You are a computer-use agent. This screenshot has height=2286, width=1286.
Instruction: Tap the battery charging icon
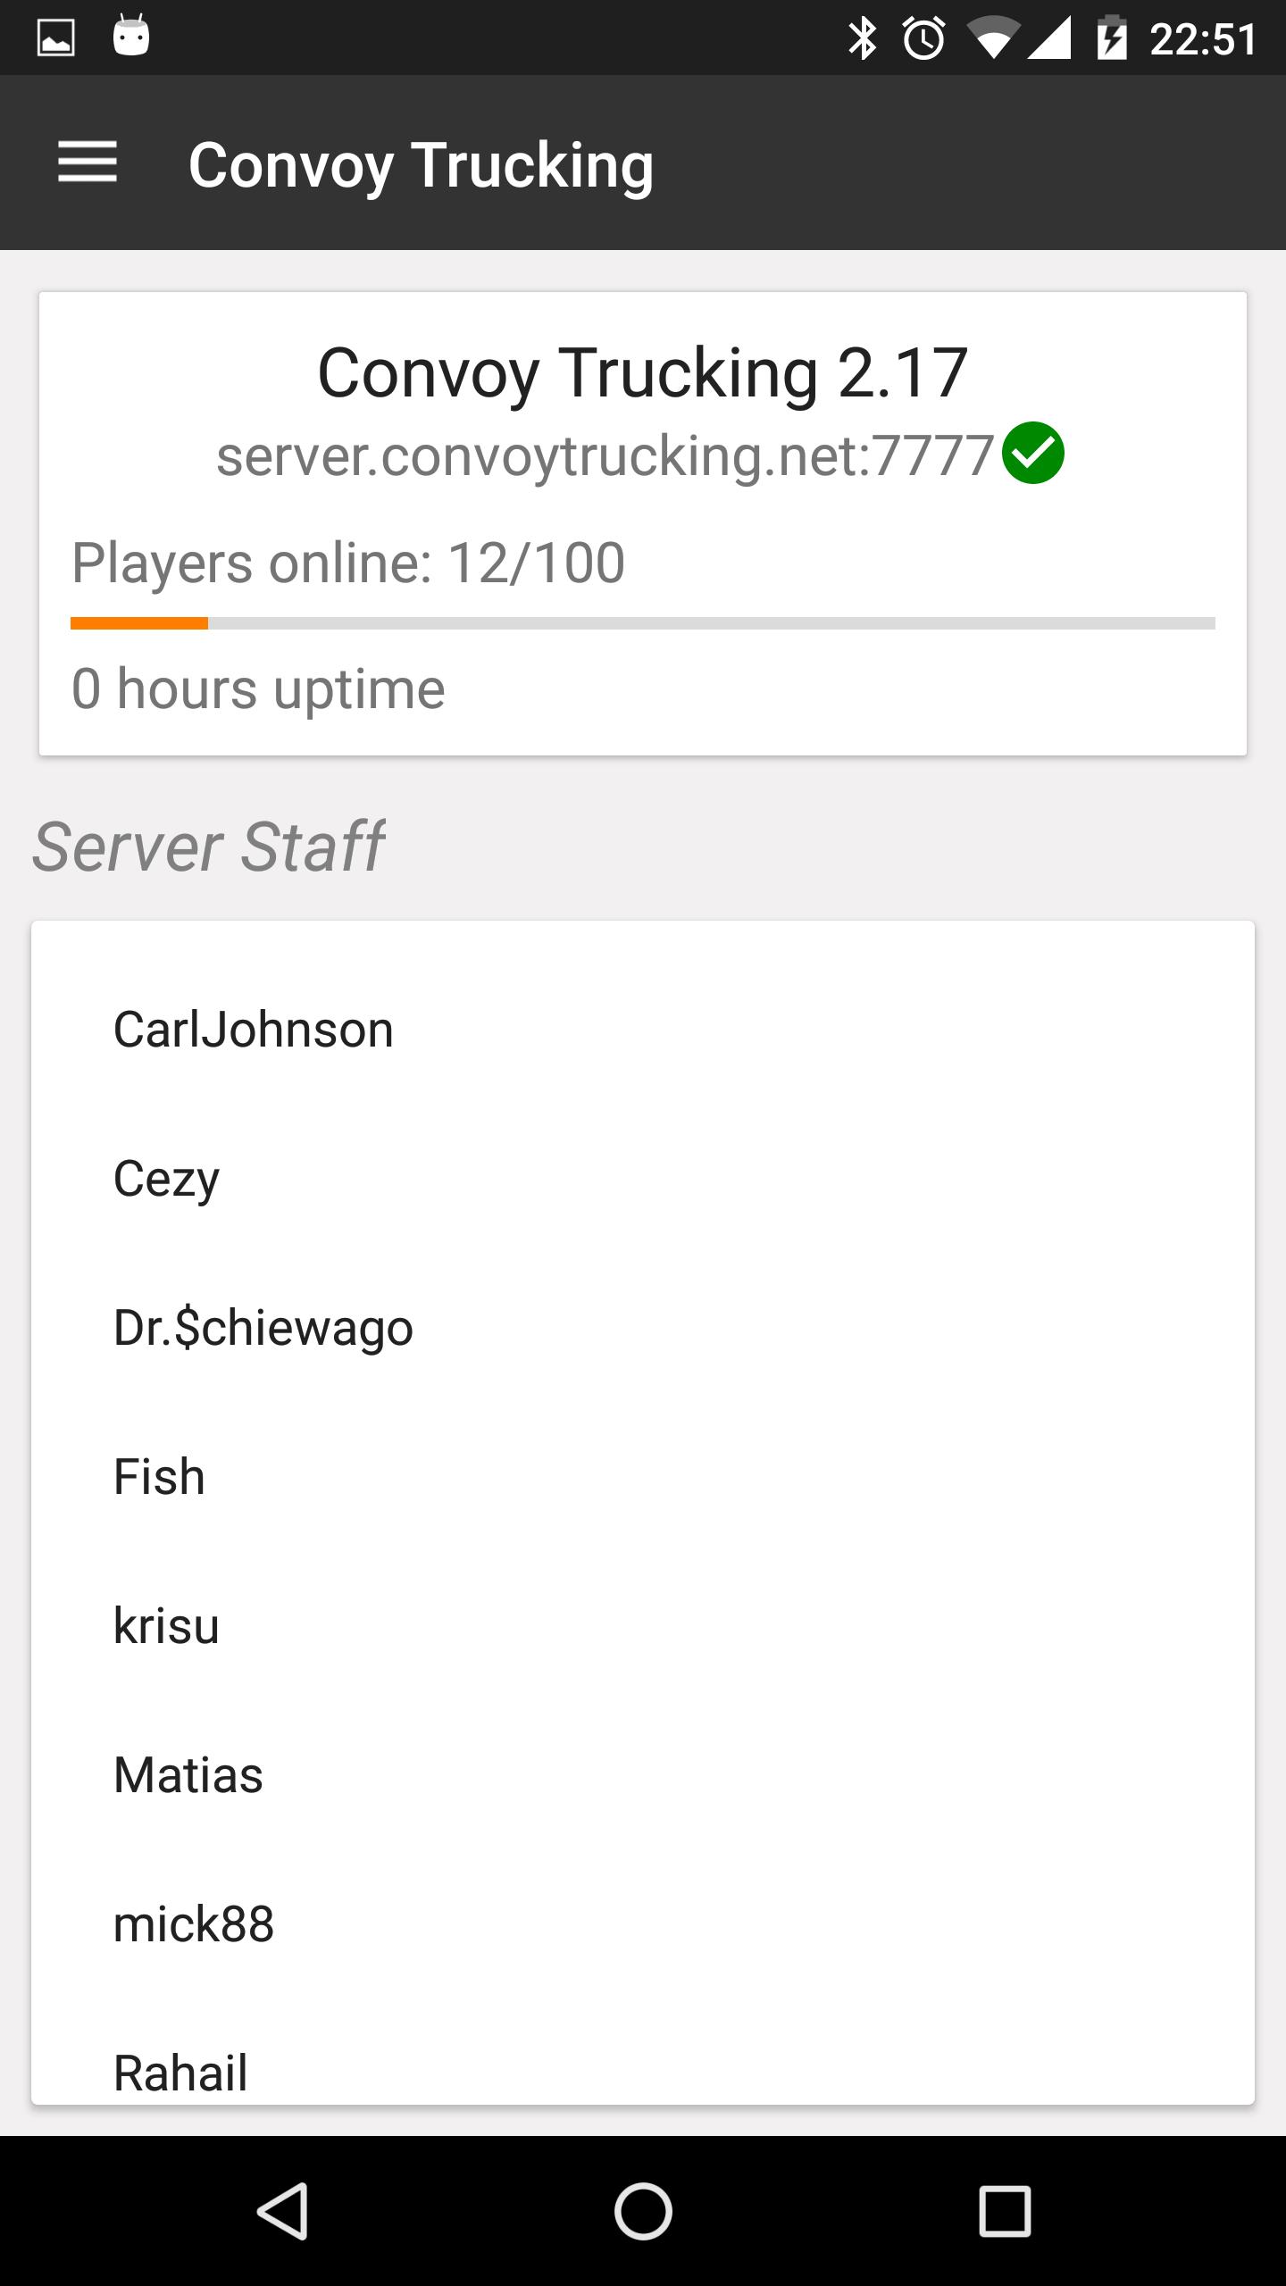(1111, 38)
